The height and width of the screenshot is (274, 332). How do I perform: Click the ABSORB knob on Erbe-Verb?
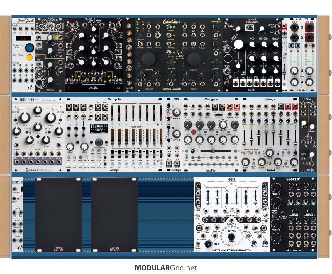[275, 44]
